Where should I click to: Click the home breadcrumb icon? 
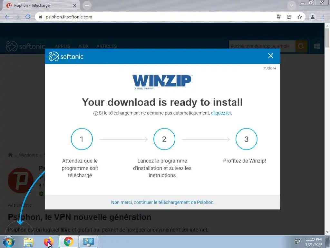tap(10, 155)
